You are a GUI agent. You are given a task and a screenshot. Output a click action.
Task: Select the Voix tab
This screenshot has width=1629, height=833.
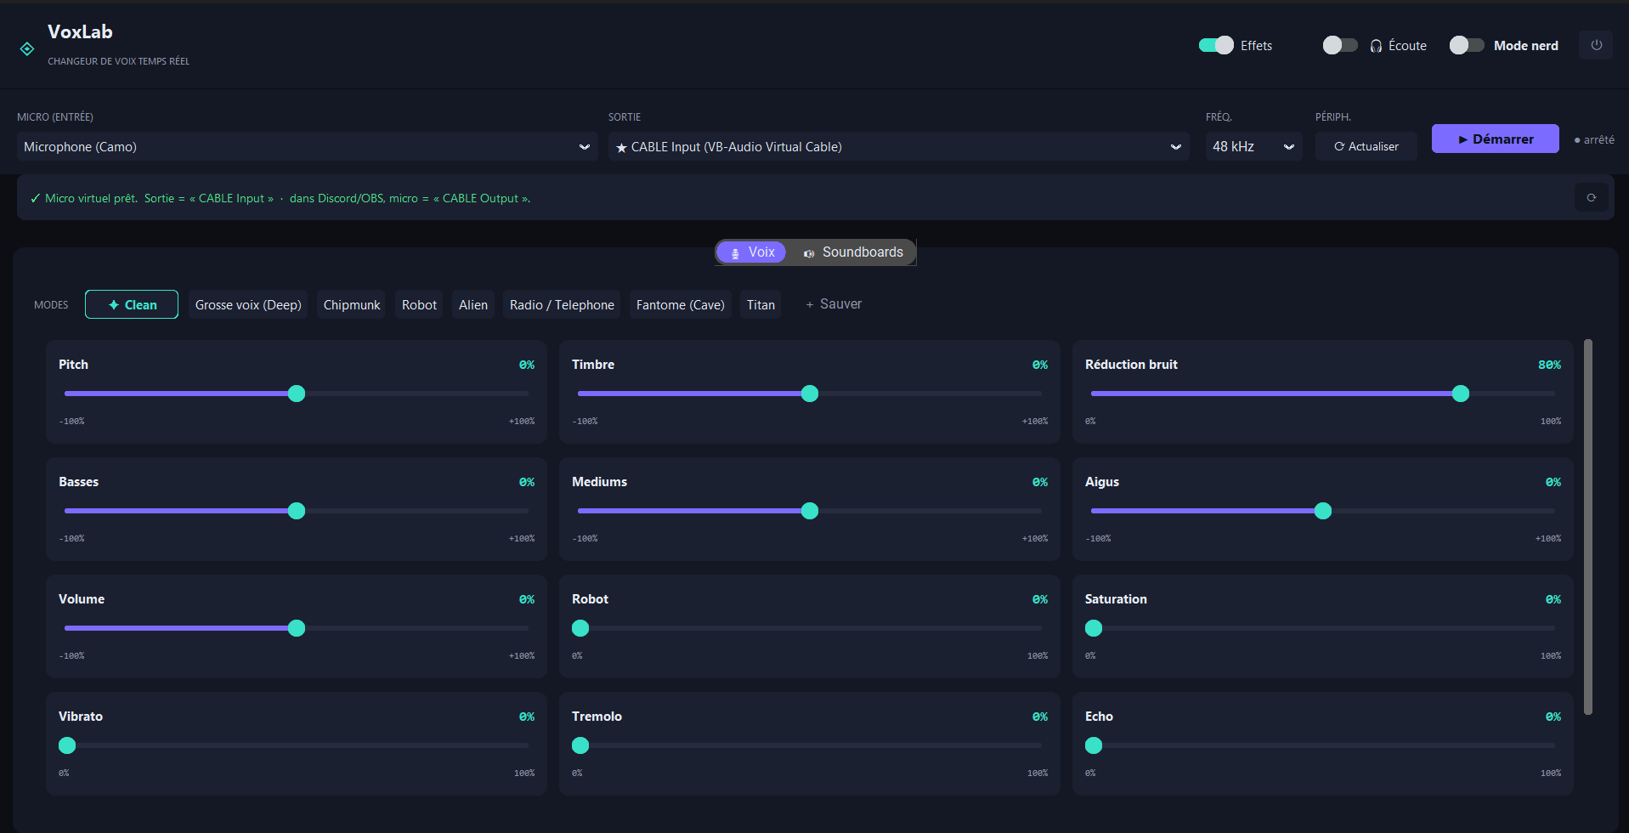click(x=752, y=252)
